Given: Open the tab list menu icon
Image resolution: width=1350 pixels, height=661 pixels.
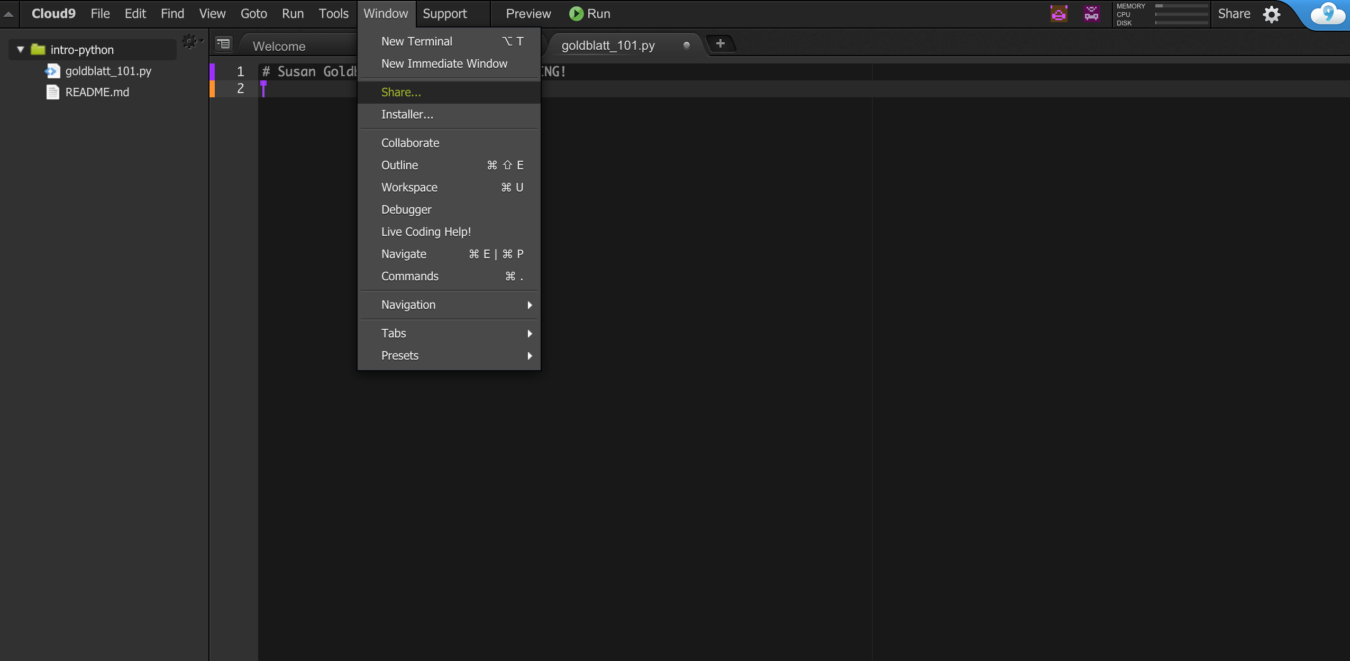Looking at the screenshot, I should coord(224,44).
